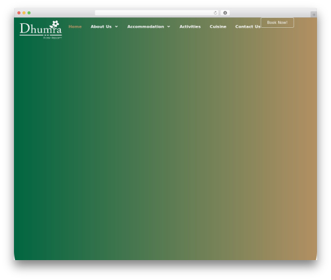Click the Dhumra Farm Resort logo
The image size is (331, 280).
40,30
